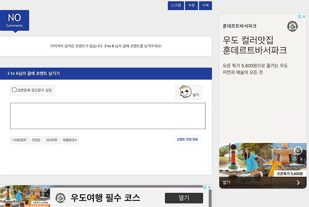Click the 닉네임입력 button
Viewport: 309px width, 207px height.
19,140
